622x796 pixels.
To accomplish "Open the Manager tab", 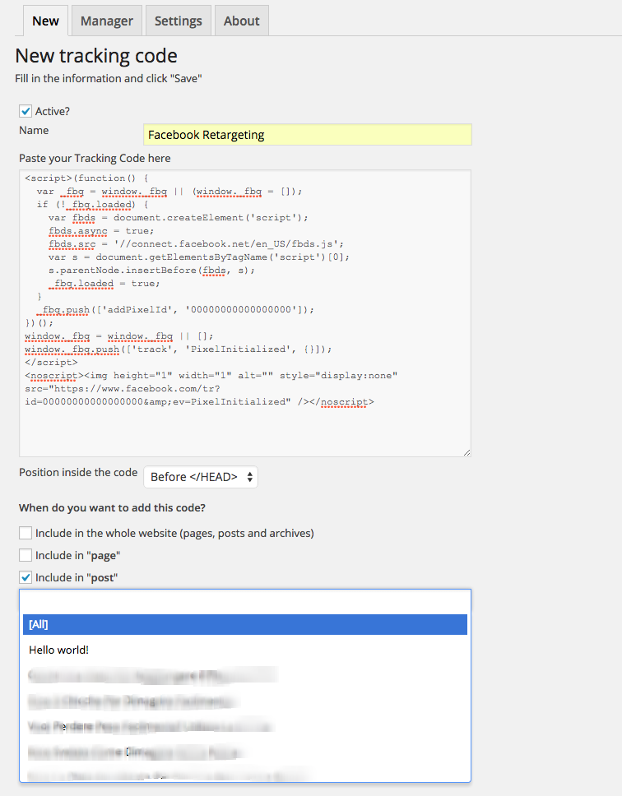I will [x=107, y=21].
